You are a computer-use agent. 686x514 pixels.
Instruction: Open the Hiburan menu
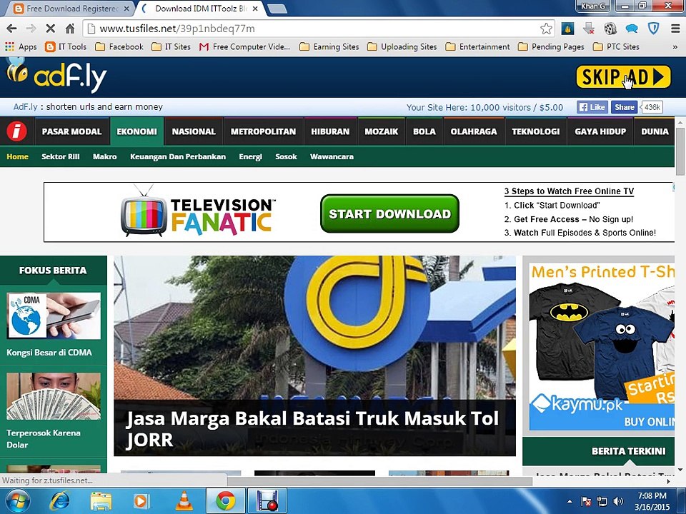click(330, 131)
